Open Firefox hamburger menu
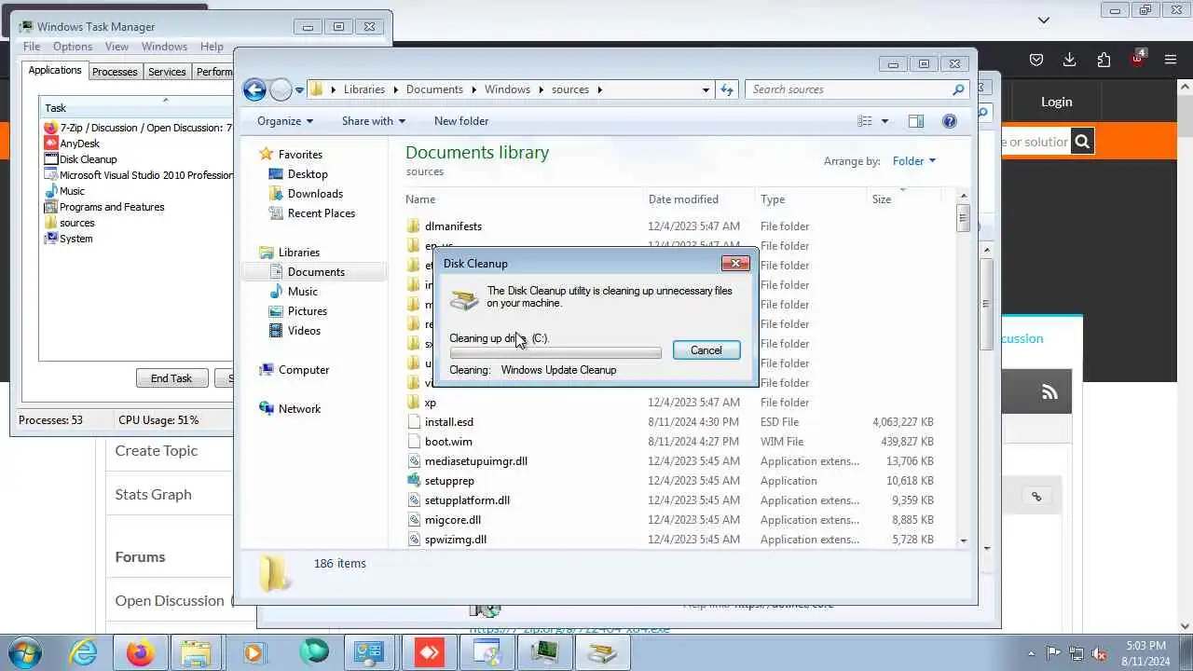 (1171, 60)
